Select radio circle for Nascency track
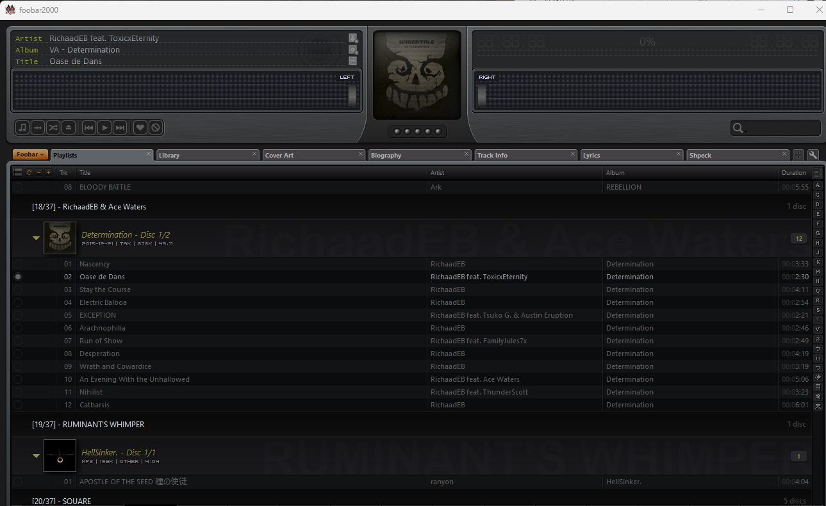Image resolution: width=826 pixels, height=506 pixels. [18, 264]
